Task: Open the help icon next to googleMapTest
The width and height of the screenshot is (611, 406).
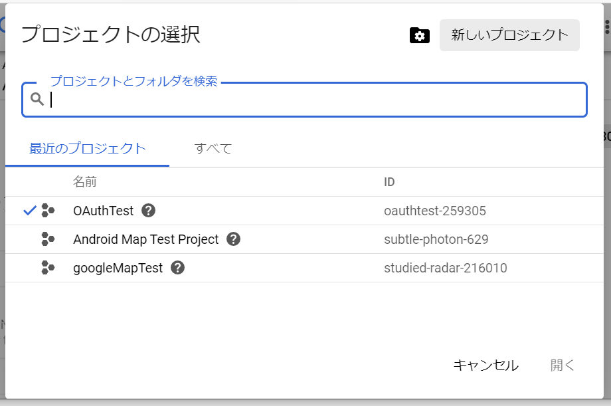Action: (178, 268)
